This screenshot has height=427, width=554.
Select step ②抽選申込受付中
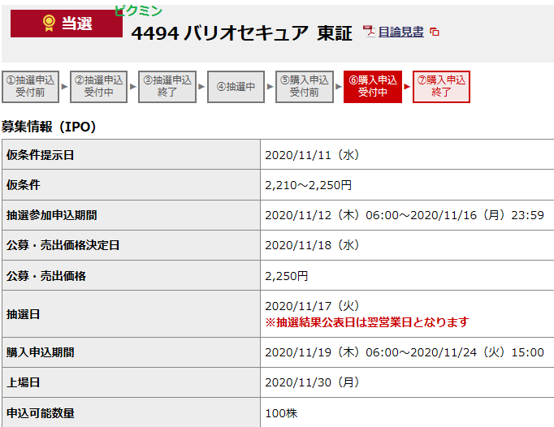coord(98,87)
